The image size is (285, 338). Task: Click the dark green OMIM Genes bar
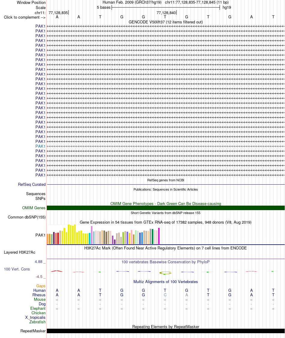(x=166, y=208)
